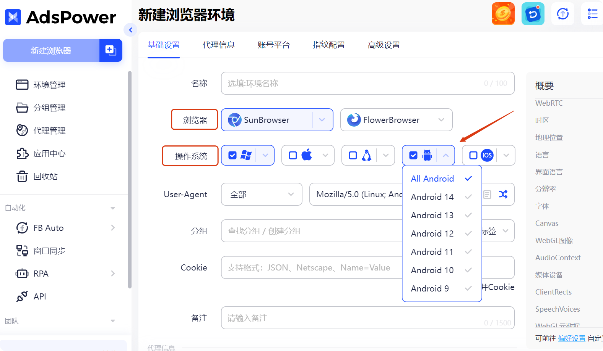
Task: Toggle the Linux penguin checkbox
Action: [x=353, y=155]
